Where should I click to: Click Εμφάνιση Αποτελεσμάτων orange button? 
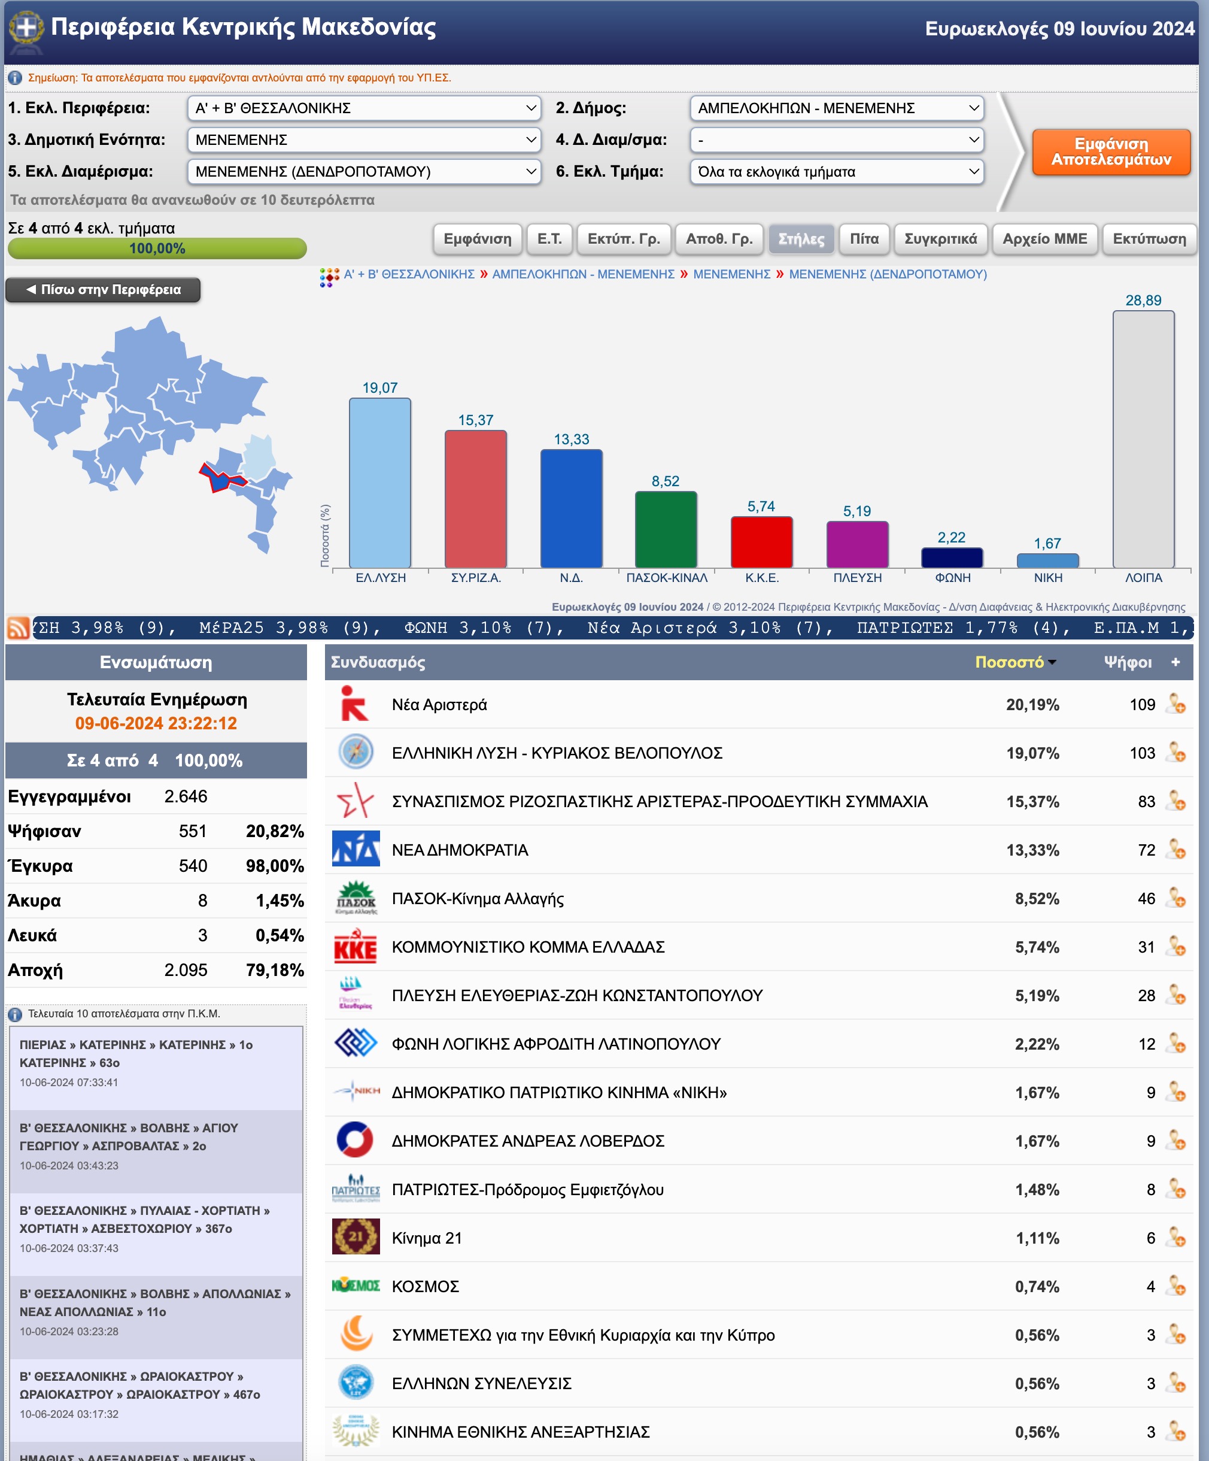1110,151
